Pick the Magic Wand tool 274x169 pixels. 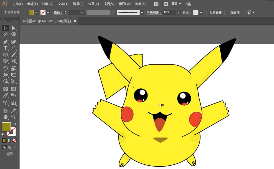click(5, 35)
